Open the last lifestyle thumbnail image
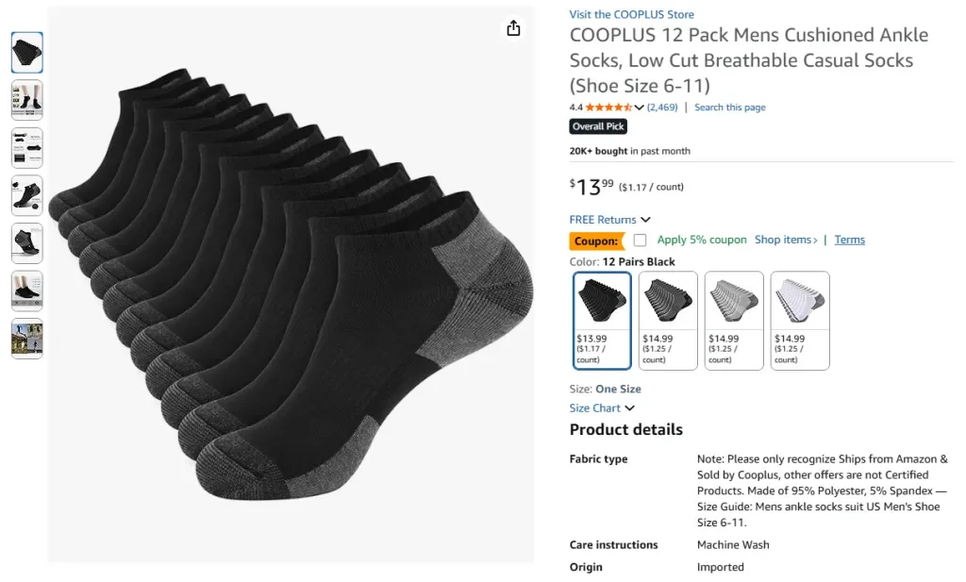This screenshot has width=966, height=582. 26,339
